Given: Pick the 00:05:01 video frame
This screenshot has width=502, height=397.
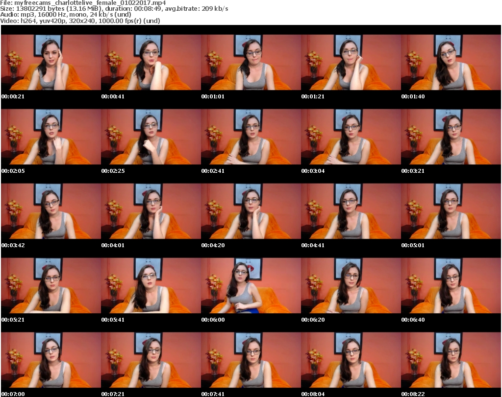Looking at the screenshot, I should (451, 211).
